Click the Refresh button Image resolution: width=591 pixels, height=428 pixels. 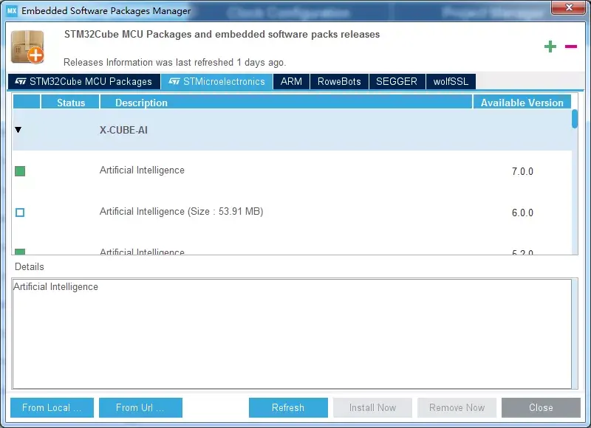pos(288,407)
